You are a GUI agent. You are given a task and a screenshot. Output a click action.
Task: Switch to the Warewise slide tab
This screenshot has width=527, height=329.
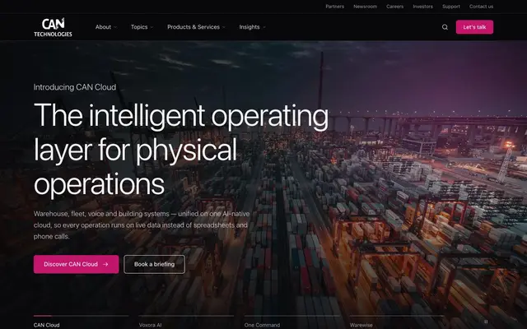(397, 322)
